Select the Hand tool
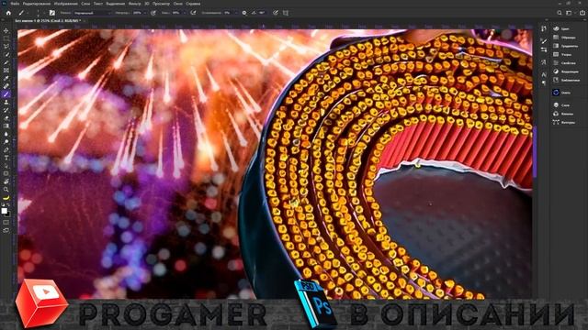This screenshot has height=330, width=588. (x=6, y=181)
